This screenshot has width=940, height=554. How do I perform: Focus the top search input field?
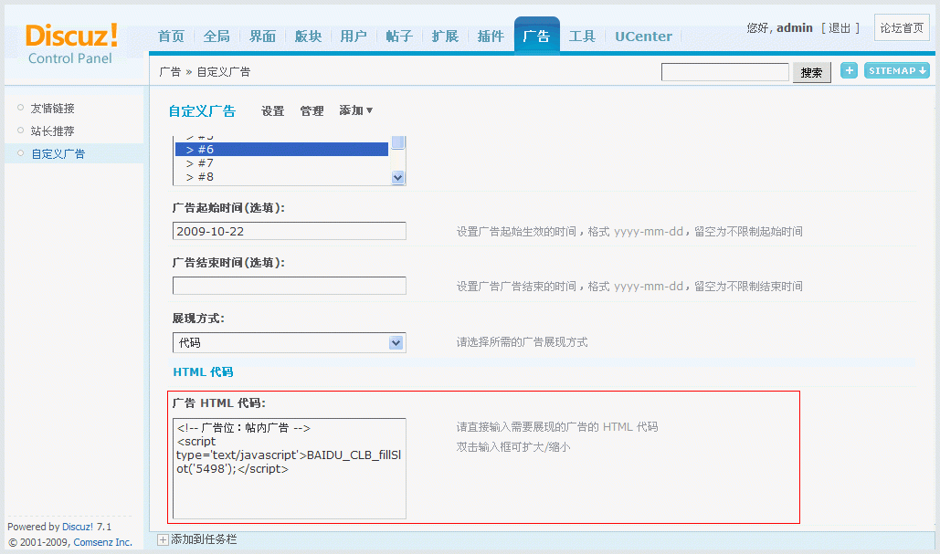tap(724, 72)
